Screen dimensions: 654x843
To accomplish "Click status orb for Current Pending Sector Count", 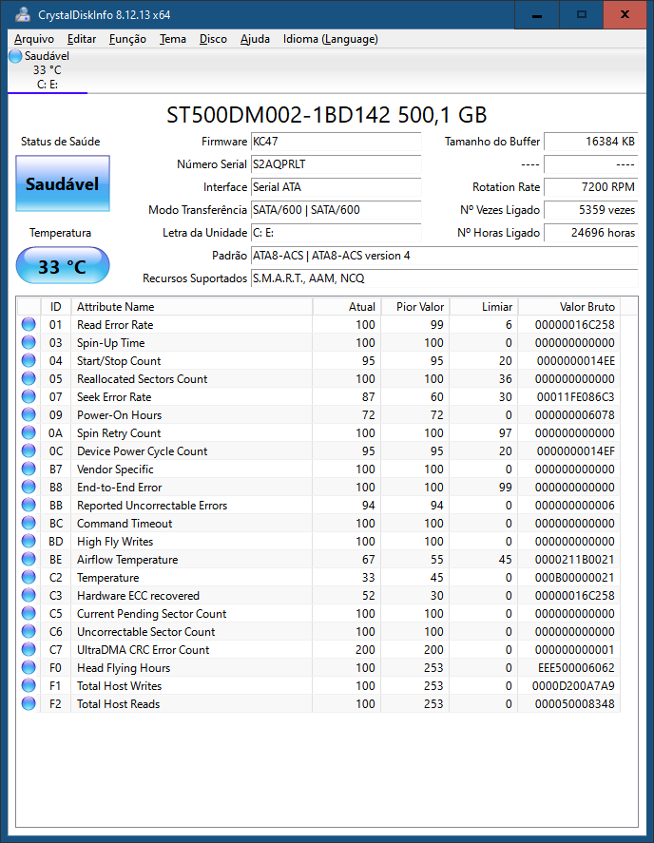I will click(29, 613).
